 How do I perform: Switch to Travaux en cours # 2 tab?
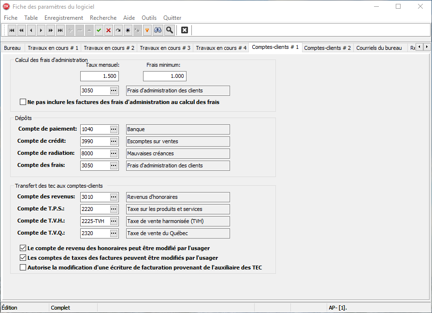click(109, 48)
